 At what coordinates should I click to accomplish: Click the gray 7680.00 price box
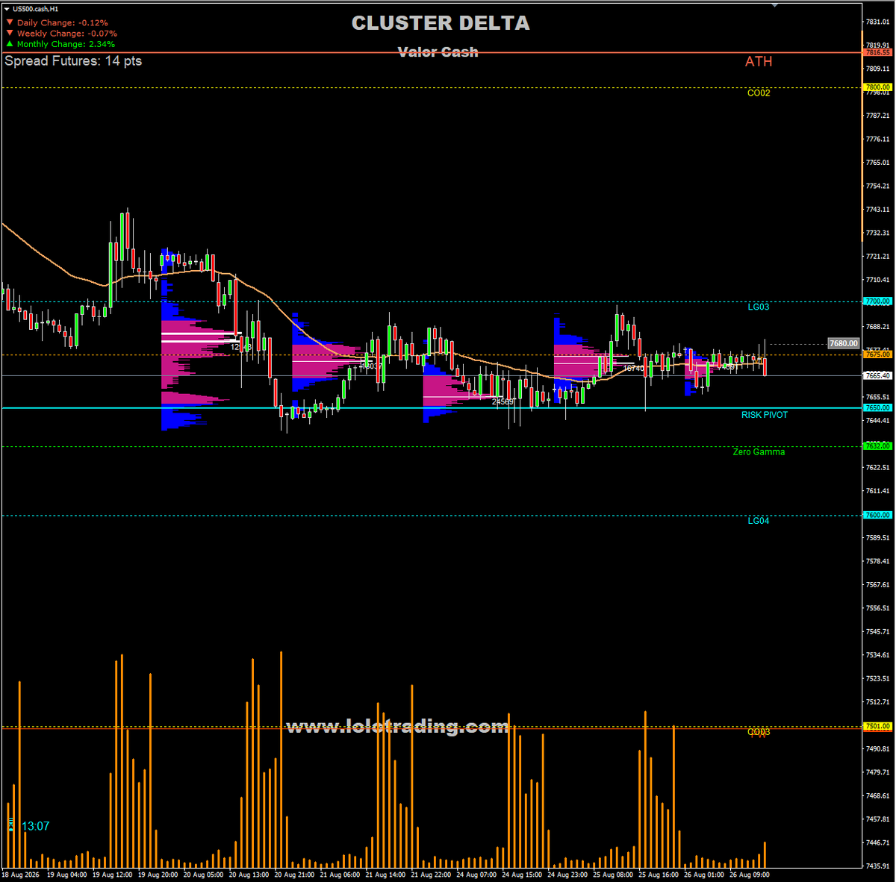tap(844, 343)
